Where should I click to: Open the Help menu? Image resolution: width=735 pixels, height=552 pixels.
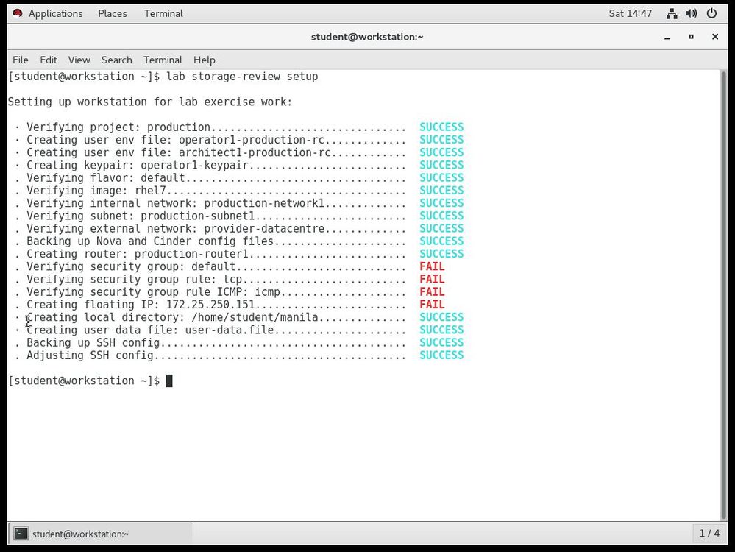(x=204, y=60)
